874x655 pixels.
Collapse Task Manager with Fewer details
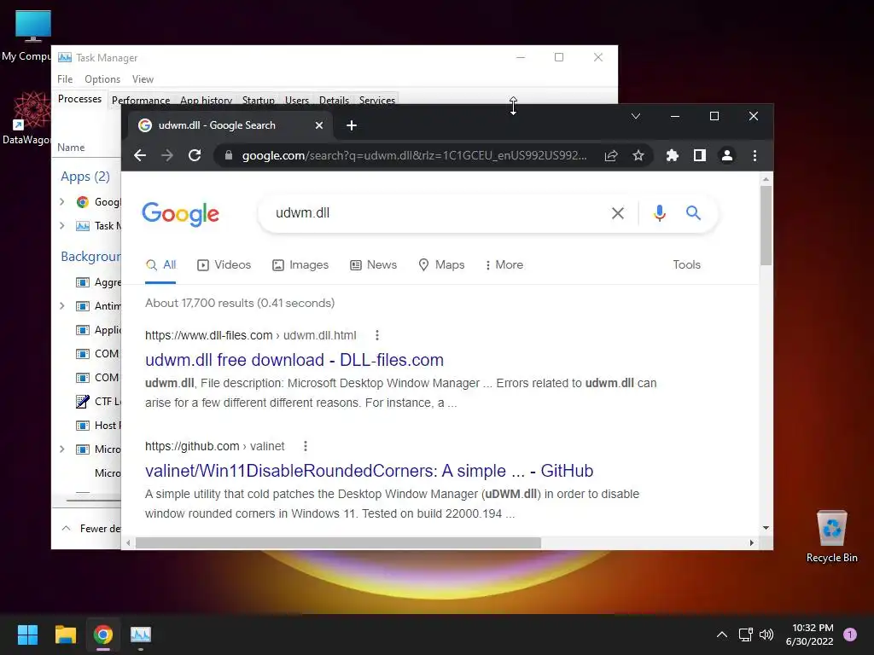[x=90, y=529]
